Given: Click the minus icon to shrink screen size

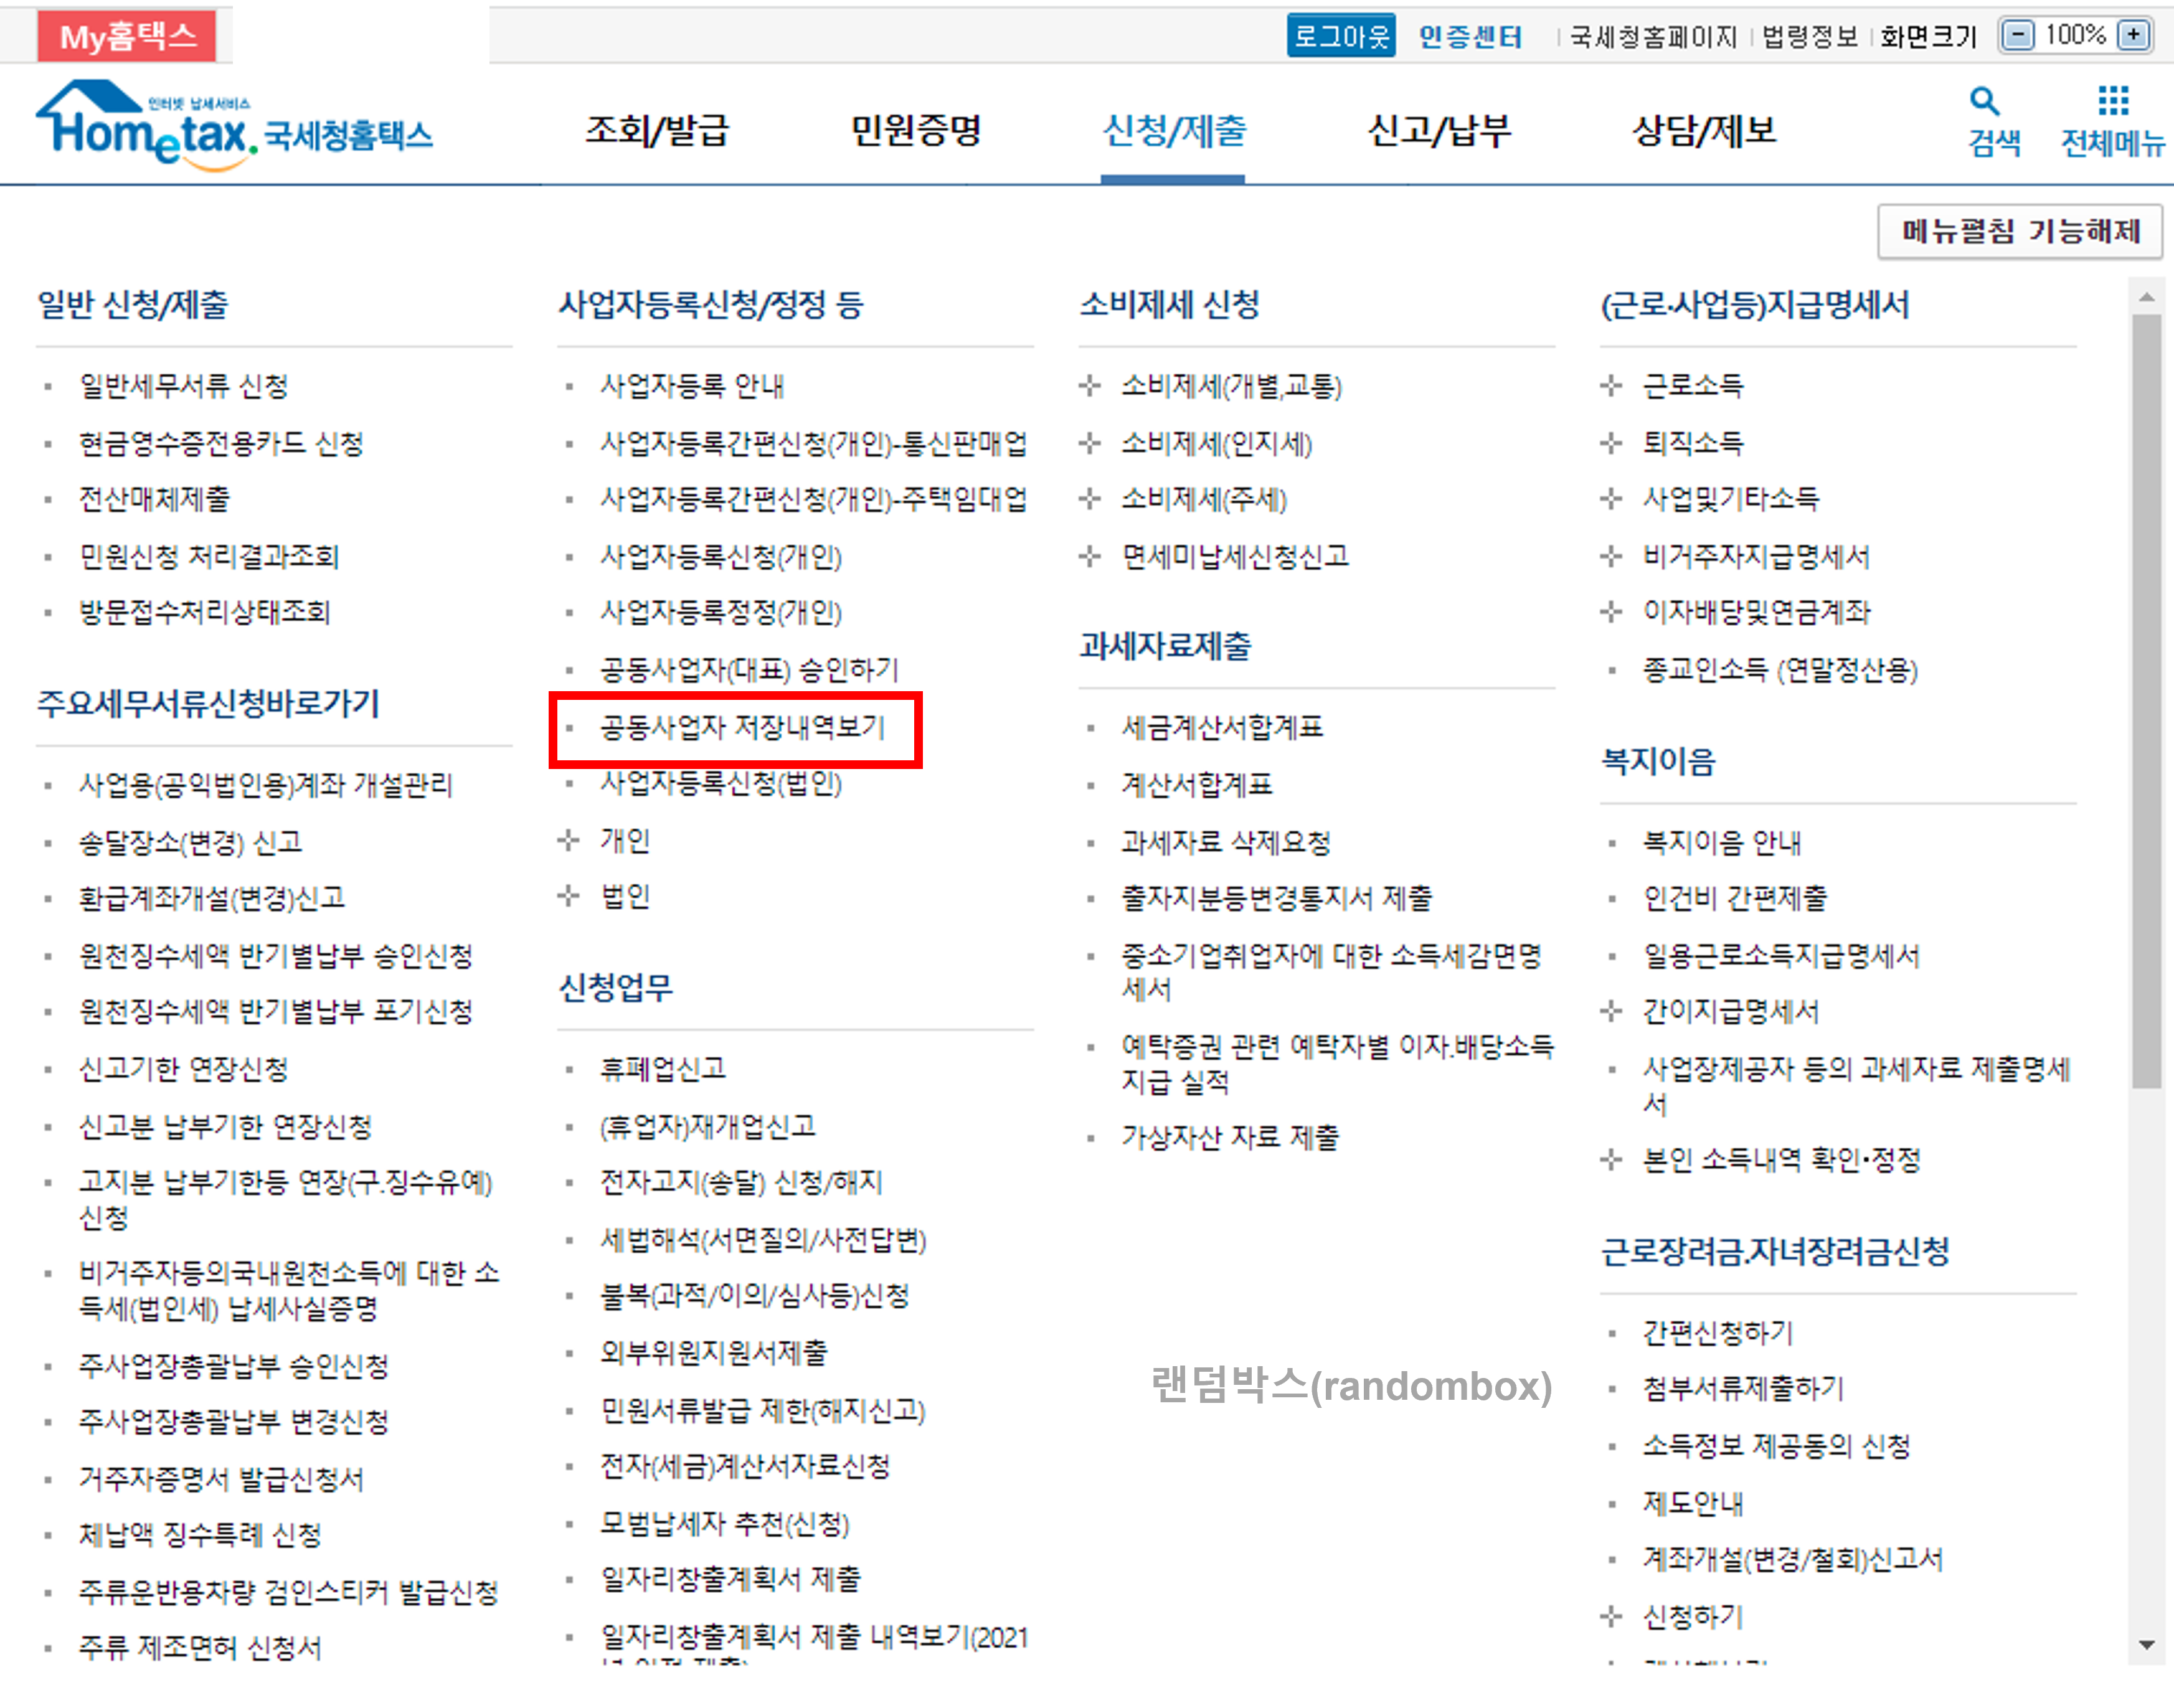Looking at the screenshot, I should 2018,35.
